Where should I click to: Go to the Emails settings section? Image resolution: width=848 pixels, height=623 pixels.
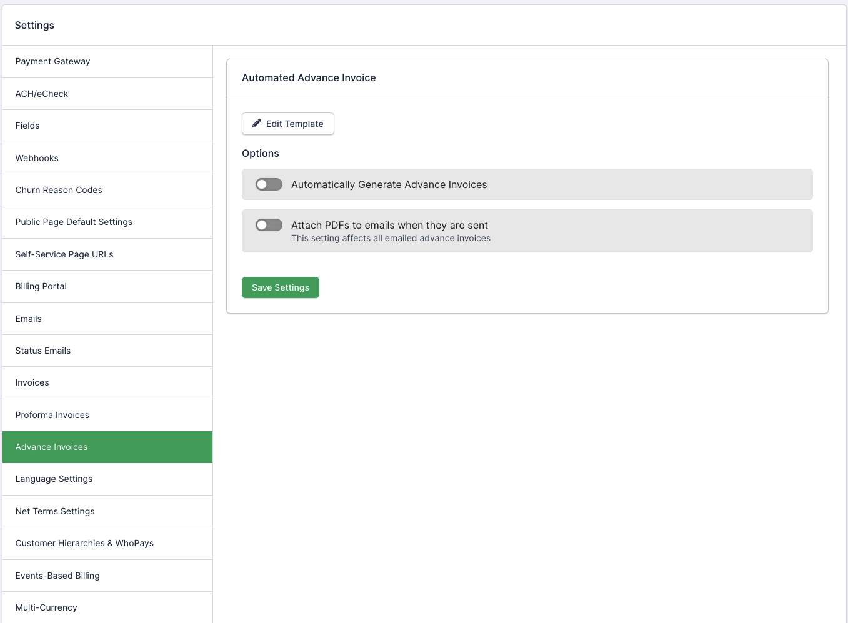click(x=29, y=319)
